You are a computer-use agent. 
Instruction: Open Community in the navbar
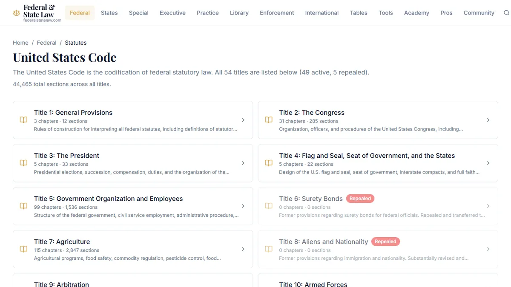click(x=479, y=13)
